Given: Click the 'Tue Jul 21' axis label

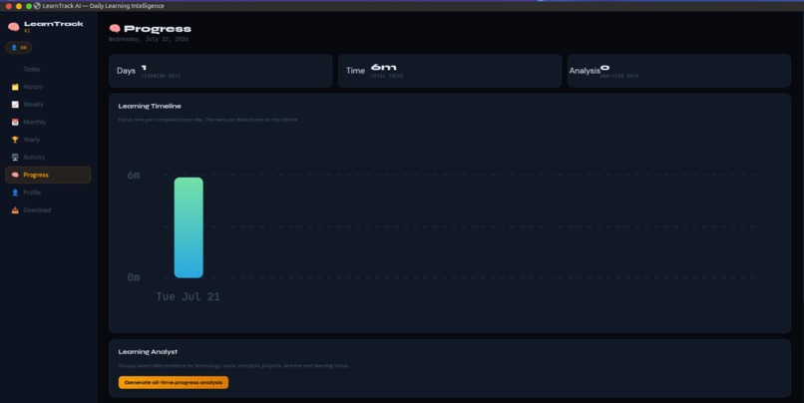Looking at the screenshot, I should 189,297.
